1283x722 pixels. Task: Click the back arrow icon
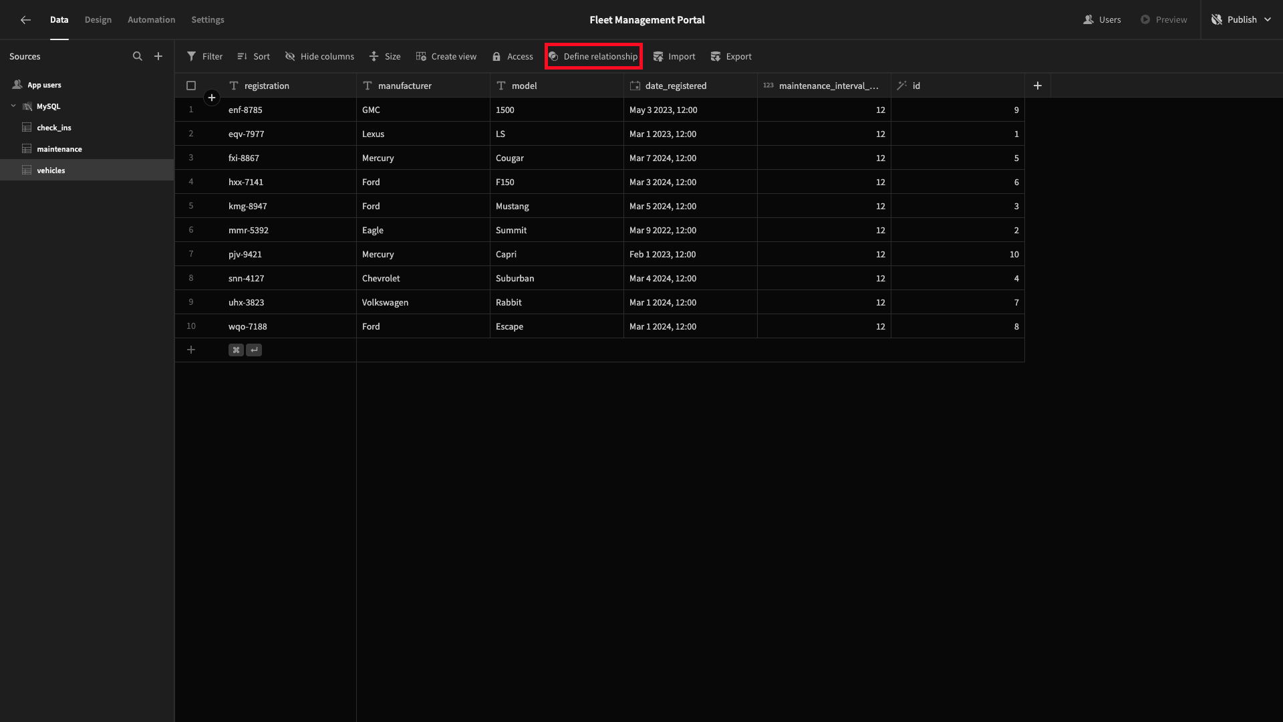coord(25,20)
